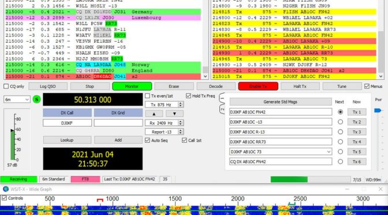This screenshot has width=388, height=215.
Task: Click the DX Call field containing DJ0KF
Action: (x=67, y=123)
